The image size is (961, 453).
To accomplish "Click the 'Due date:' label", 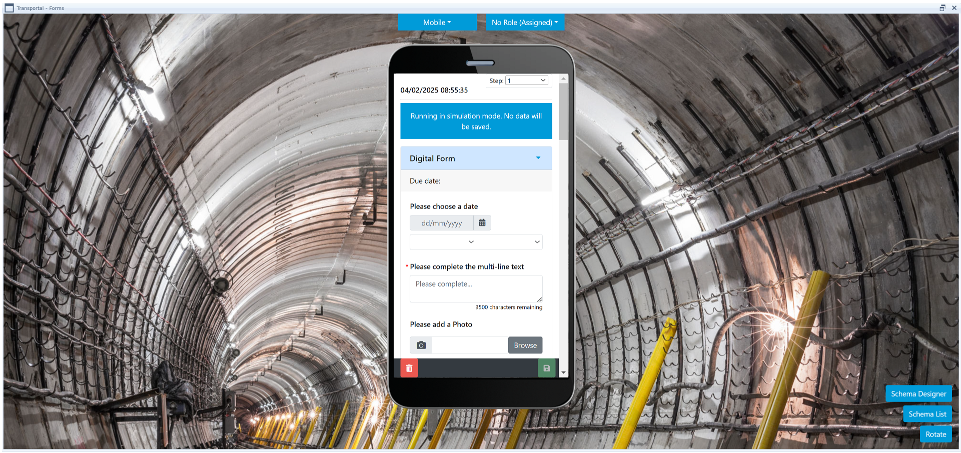I will (x=425, y=181).
